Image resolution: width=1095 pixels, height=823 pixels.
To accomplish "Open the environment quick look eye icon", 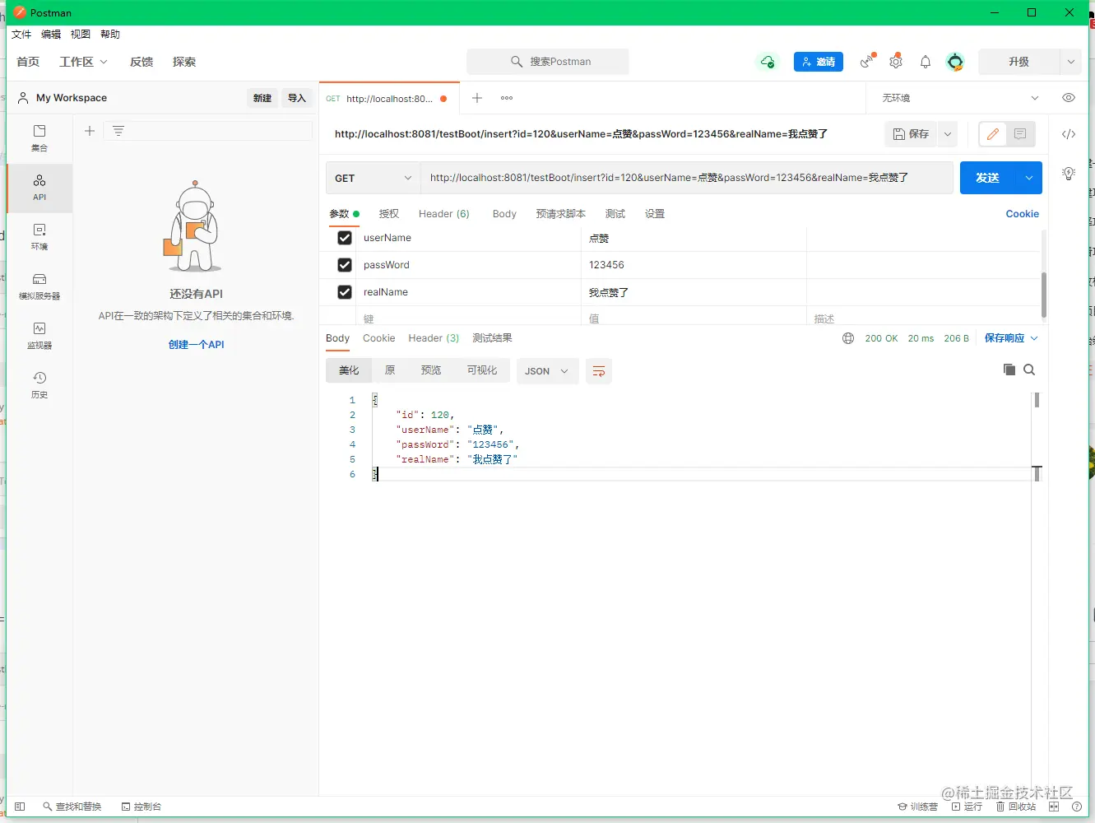I will click(1069, 98).
